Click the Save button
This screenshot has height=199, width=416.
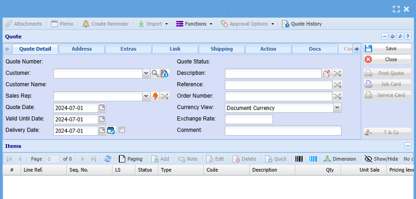(x=388, y=48)
